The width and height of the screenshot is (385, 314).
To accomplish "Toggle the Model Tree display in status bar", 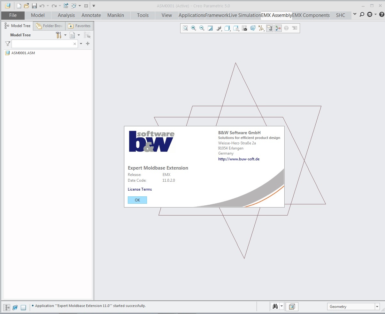I will click(7, 307).
